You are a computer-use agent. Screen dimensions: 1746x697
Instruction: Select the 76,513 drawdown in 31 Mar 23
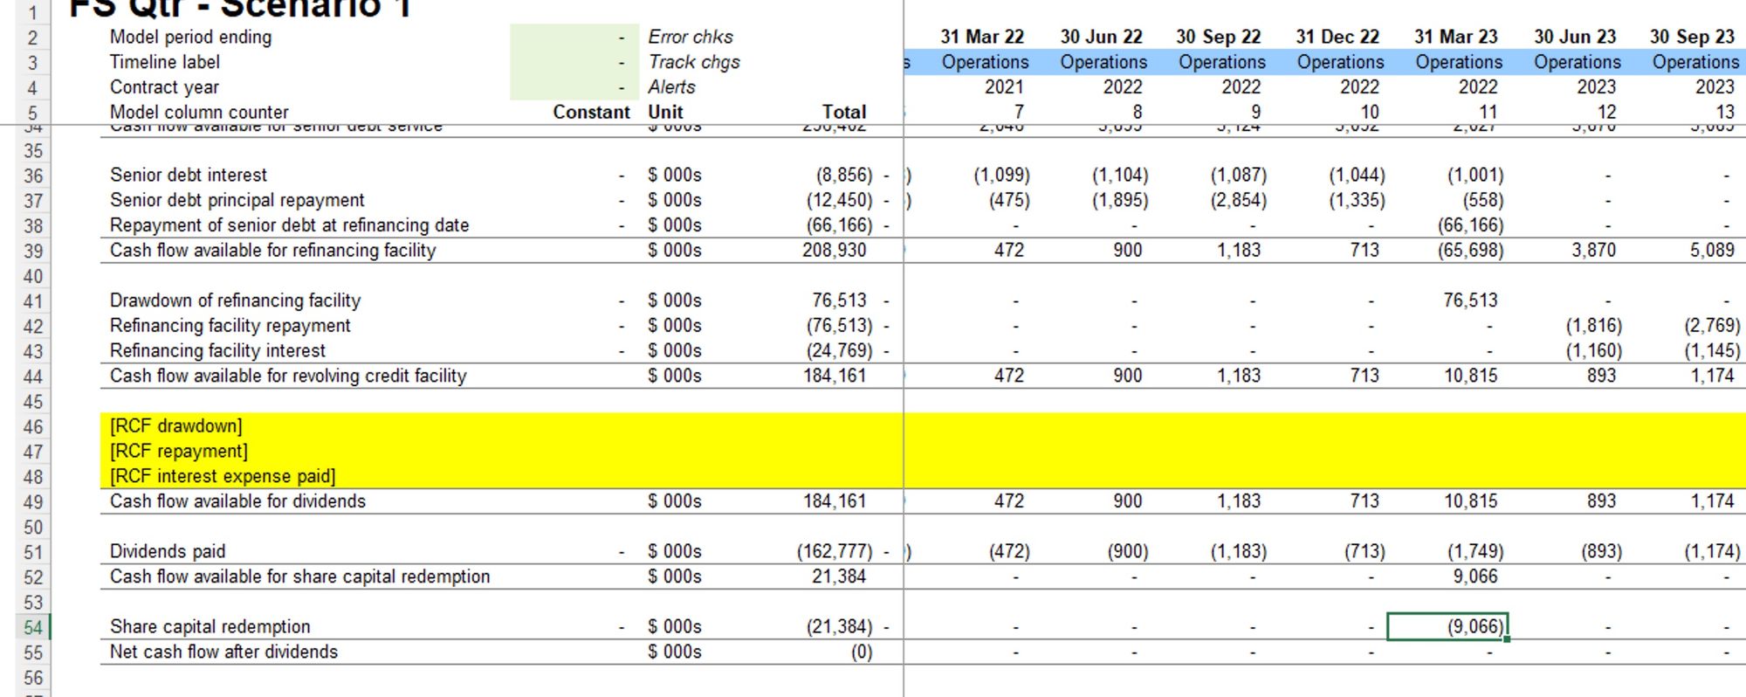point(1470,300)
